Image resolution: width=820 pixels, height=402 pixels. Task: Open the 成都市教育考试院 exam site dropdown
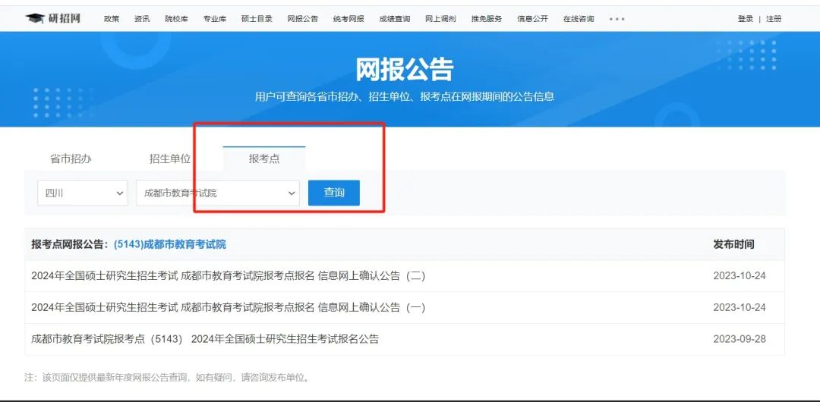[x=218, y=193]
